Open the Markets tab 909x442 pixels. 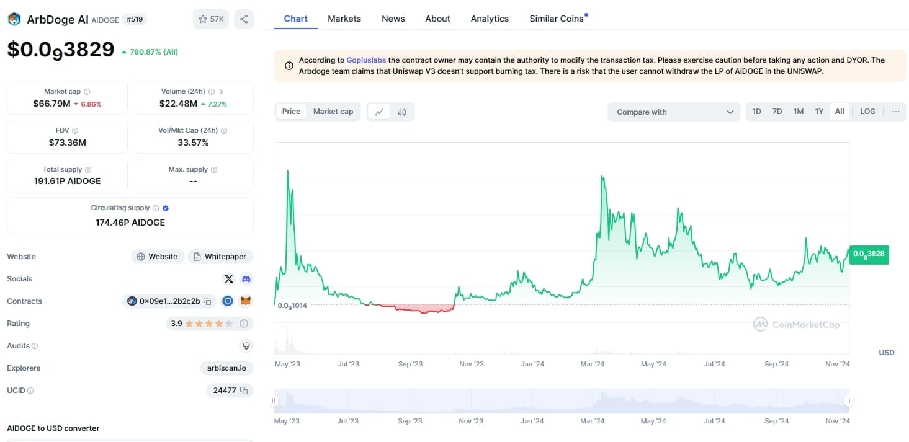click(x=344, y=19)
